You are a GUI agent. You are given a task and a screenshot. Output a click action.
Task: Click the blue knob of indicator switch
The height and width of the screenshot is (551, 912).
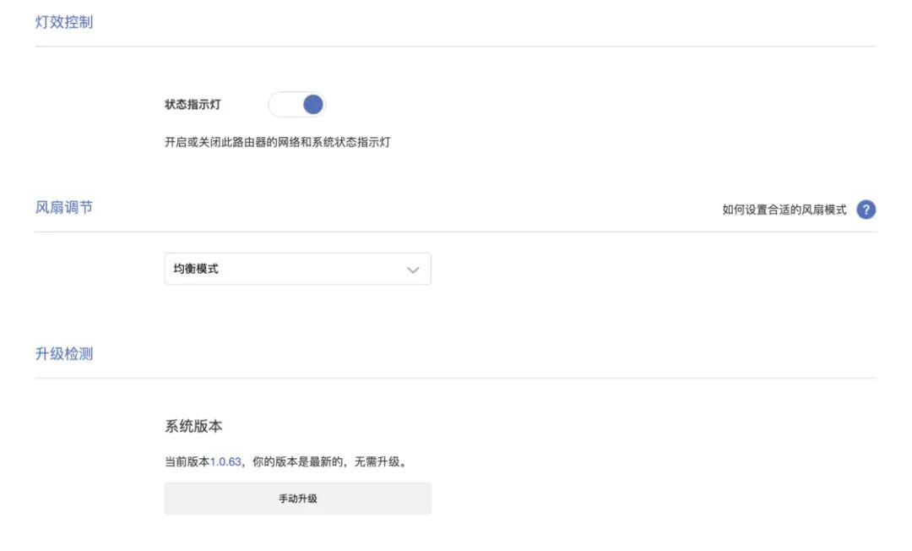312,105
